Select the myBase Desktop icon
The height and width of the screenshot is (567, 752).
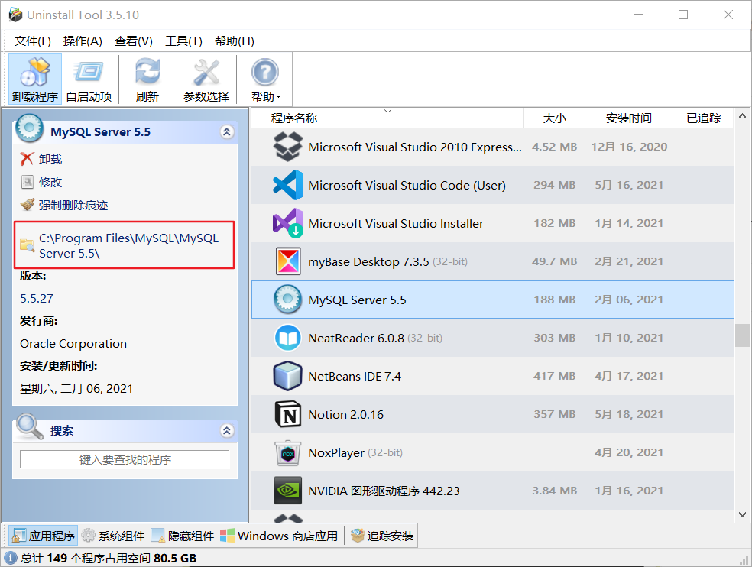(x=288, y=261)
